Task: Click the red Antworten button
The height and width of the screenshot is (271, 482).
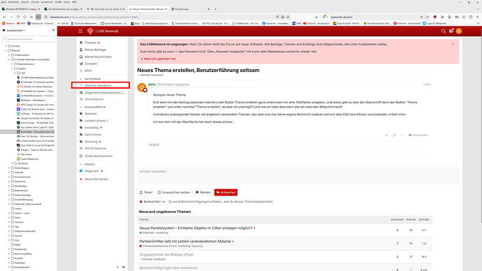Action: click(x=226, y=192)
